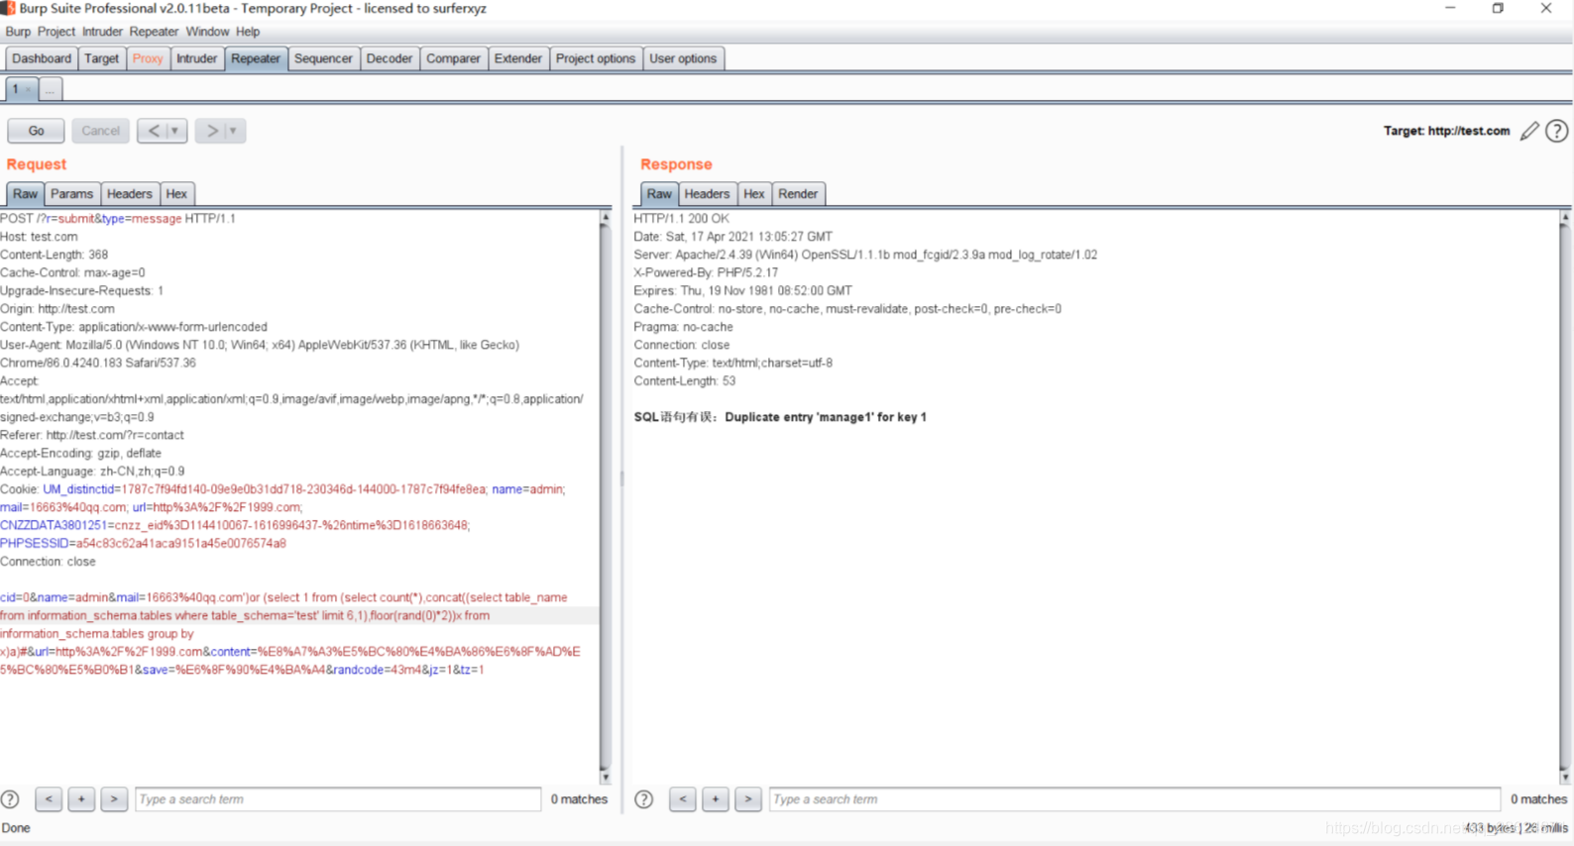Click the 'Referer: http://test.com/?r=contact' line
Screen dimensions: 1574x846
91,435
